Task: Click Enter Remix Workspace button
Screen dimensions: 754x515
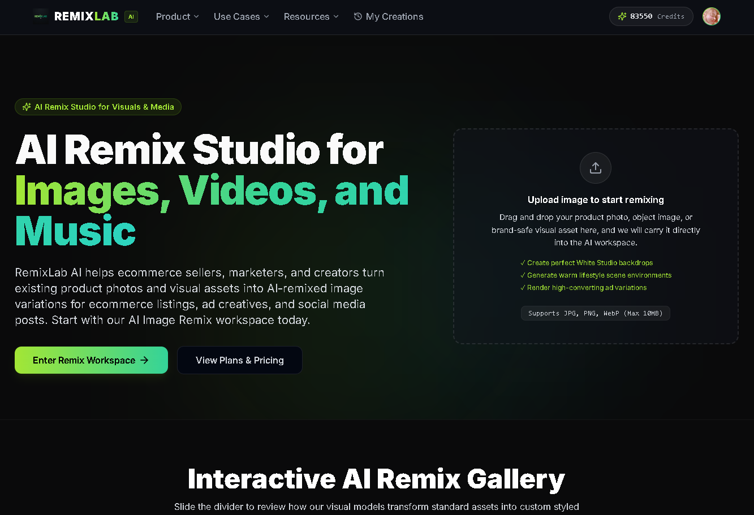Action: (91, 360)
